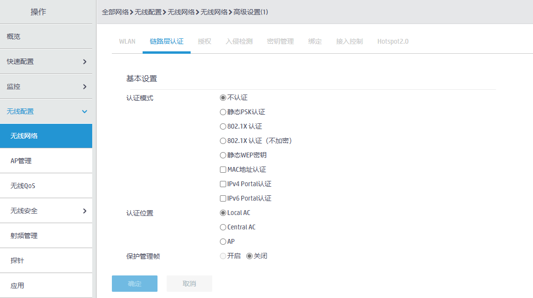Select 静态WEP密钥 radio button
This screenshot has width=533, height=298.
click(x=223, y=155)
